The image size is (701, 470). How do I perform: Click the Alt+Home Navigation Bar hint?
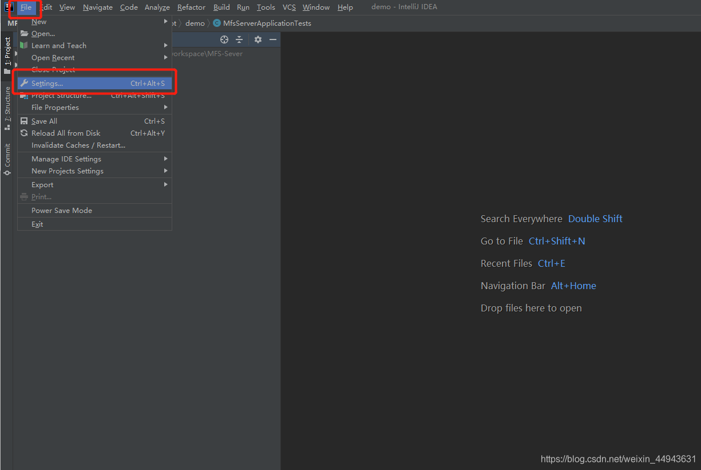click(x=573, y=286)
